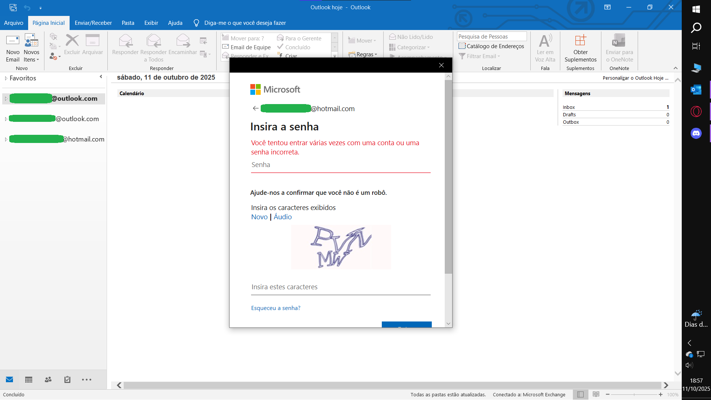Viewport: 711px width, 400px height.
Task: Switch to reading view in status bar
Action: point(596,394)
